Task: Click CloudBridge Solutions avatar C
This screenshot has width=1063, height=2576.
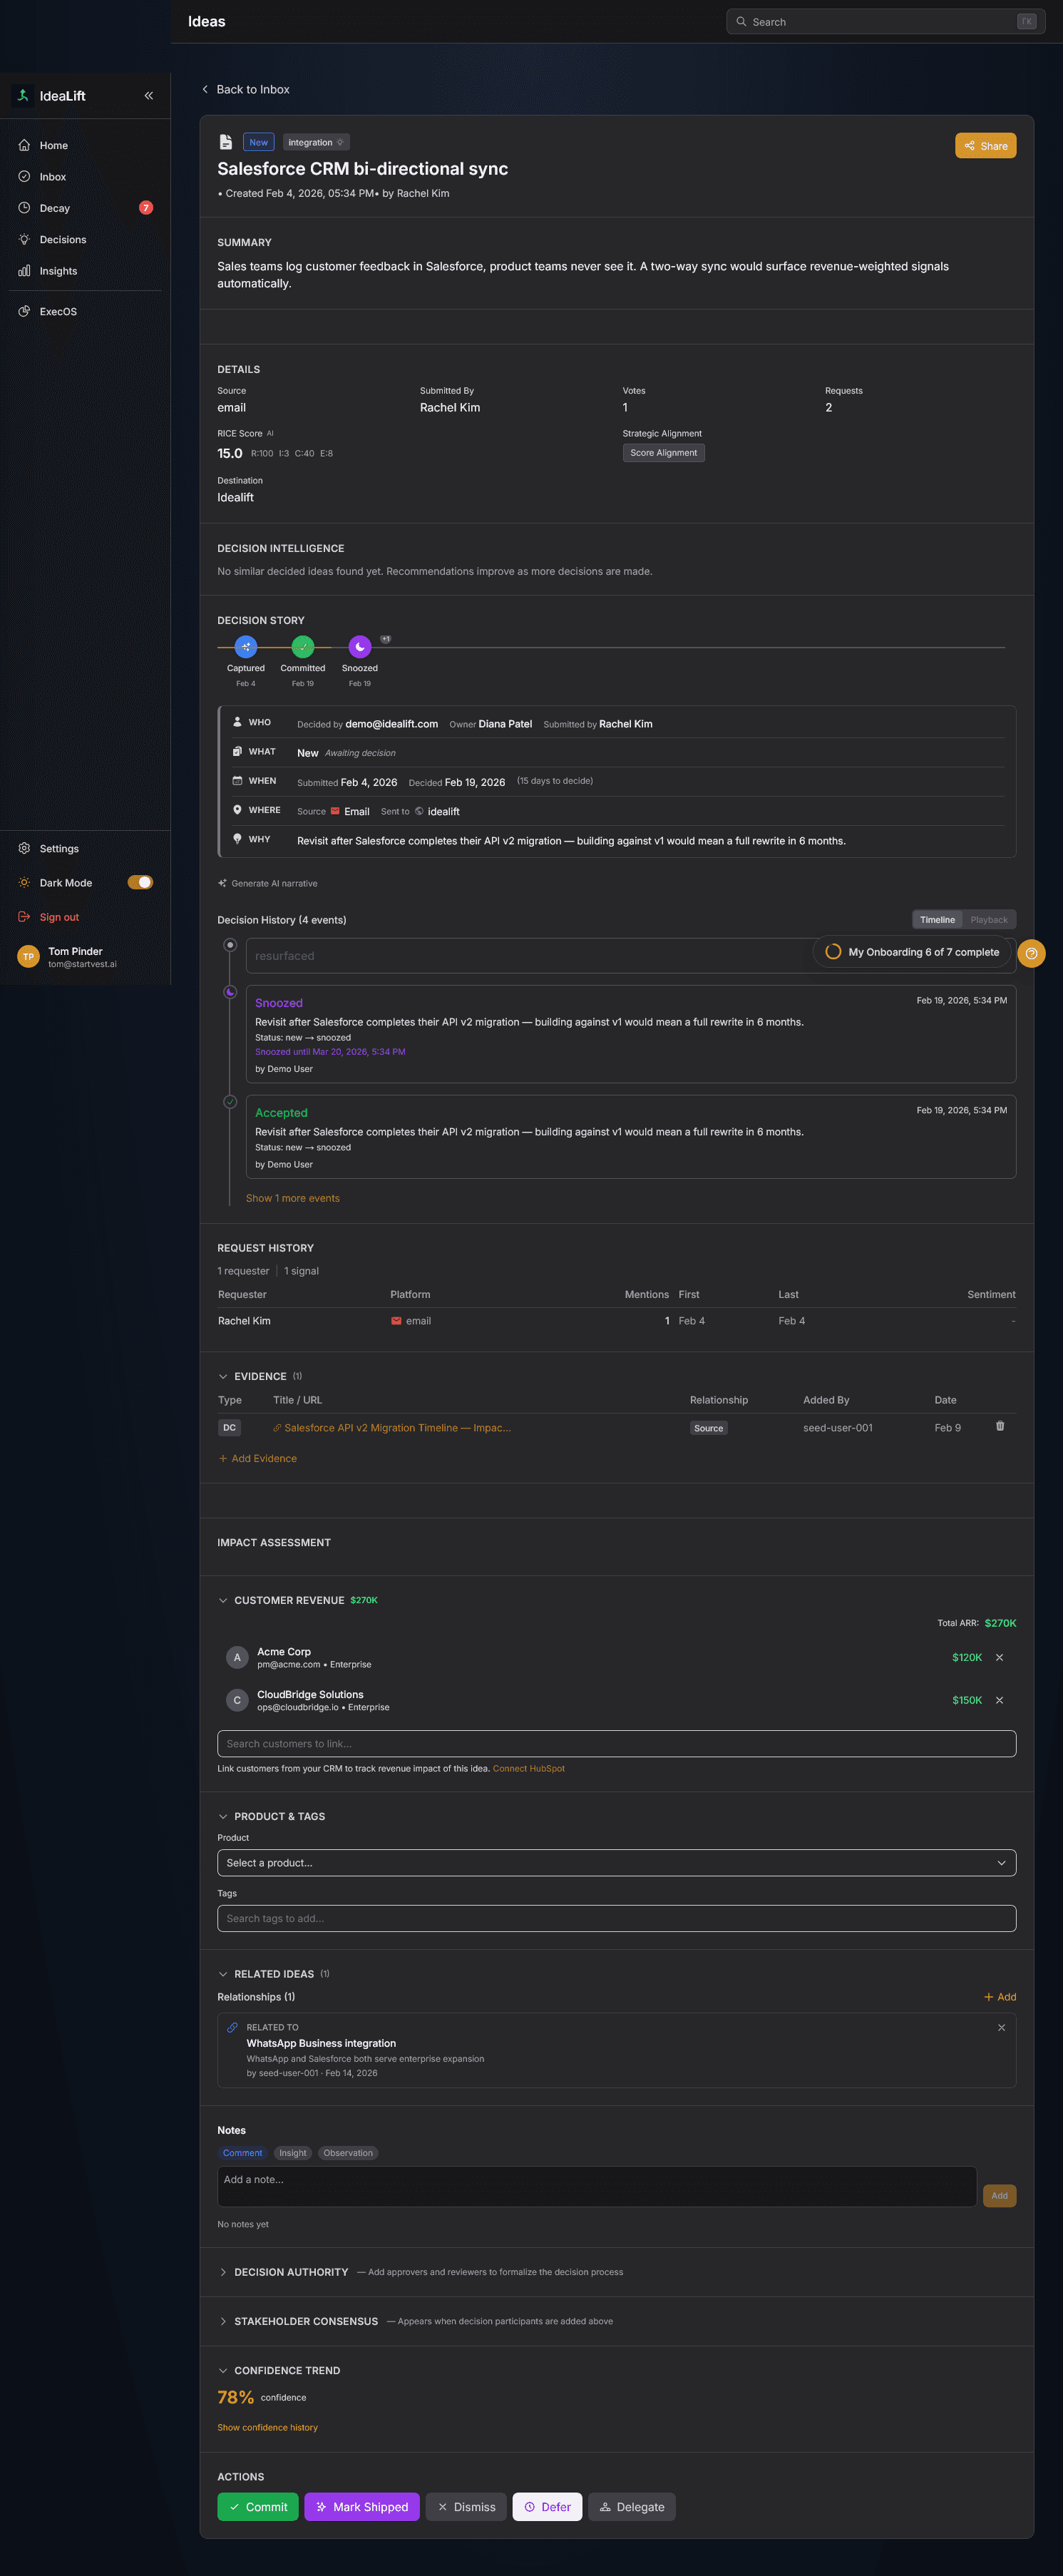Action: coord(237,1700)
